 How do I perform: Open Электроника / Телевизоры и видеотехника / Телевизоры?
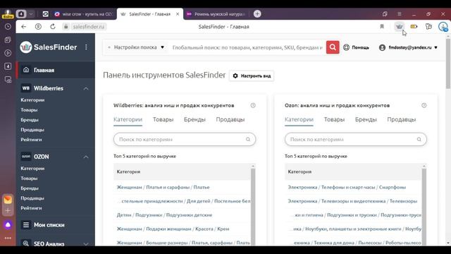(352, 201)
